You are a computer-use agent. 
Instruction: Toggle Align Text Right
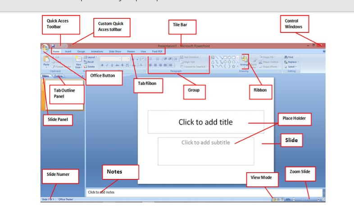tap(160, 65)
